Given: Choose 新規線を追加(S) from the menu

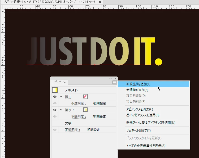Looking at the screenshot, I should [153, 90].
